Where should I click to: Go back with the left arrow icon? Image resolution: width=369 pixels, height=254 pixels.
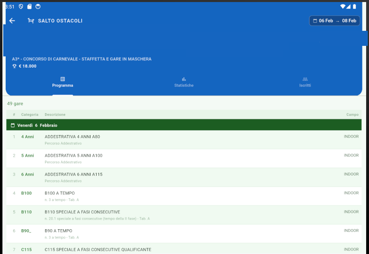pos(12,21)
